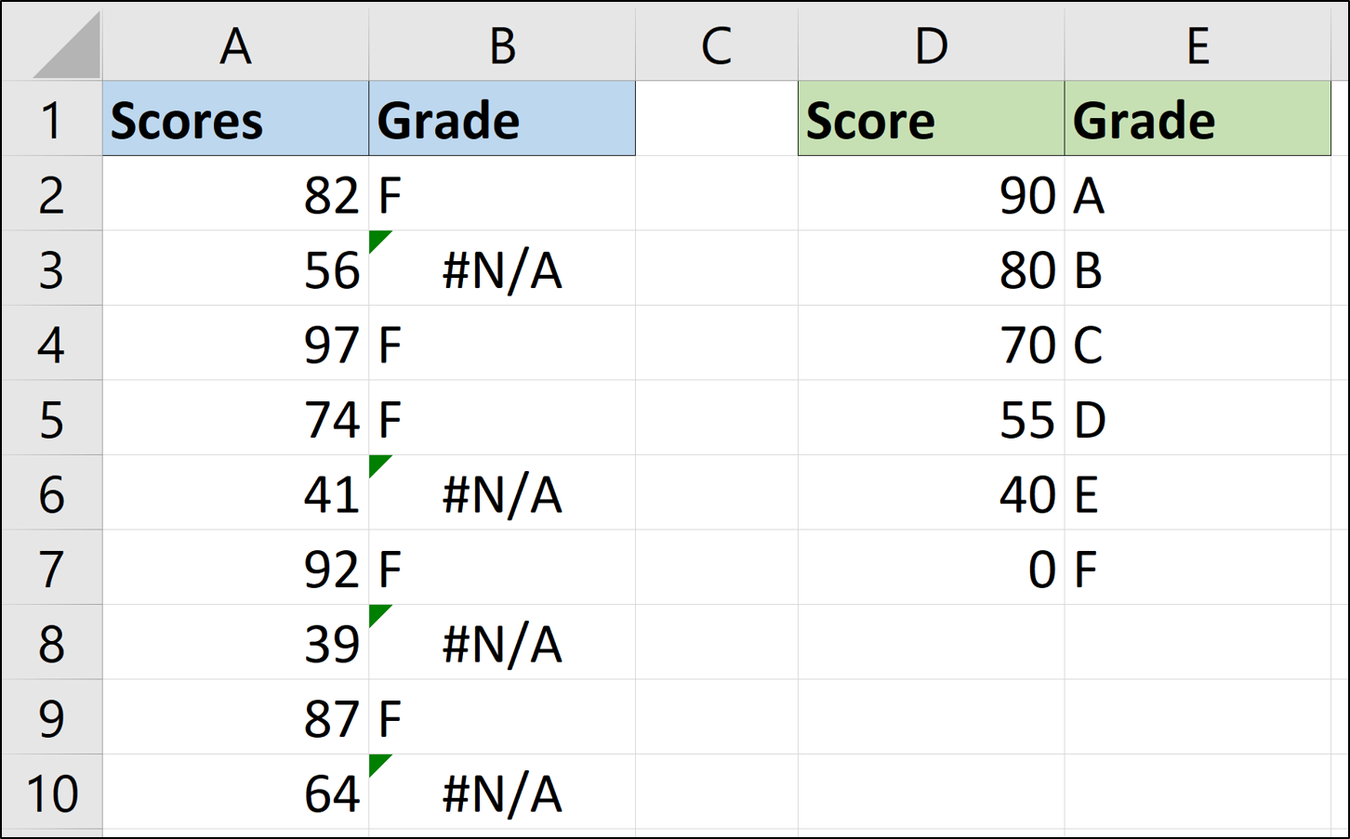
Task: Select row 1 header
Action: pyautogui.click(x=51, y=120)
